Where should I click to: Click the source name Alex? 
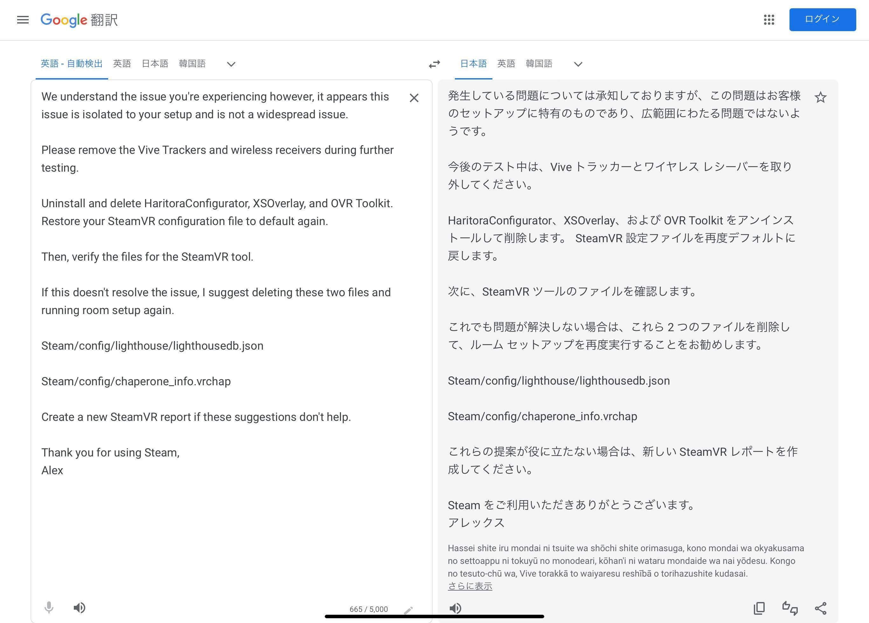tap(52, 470)
